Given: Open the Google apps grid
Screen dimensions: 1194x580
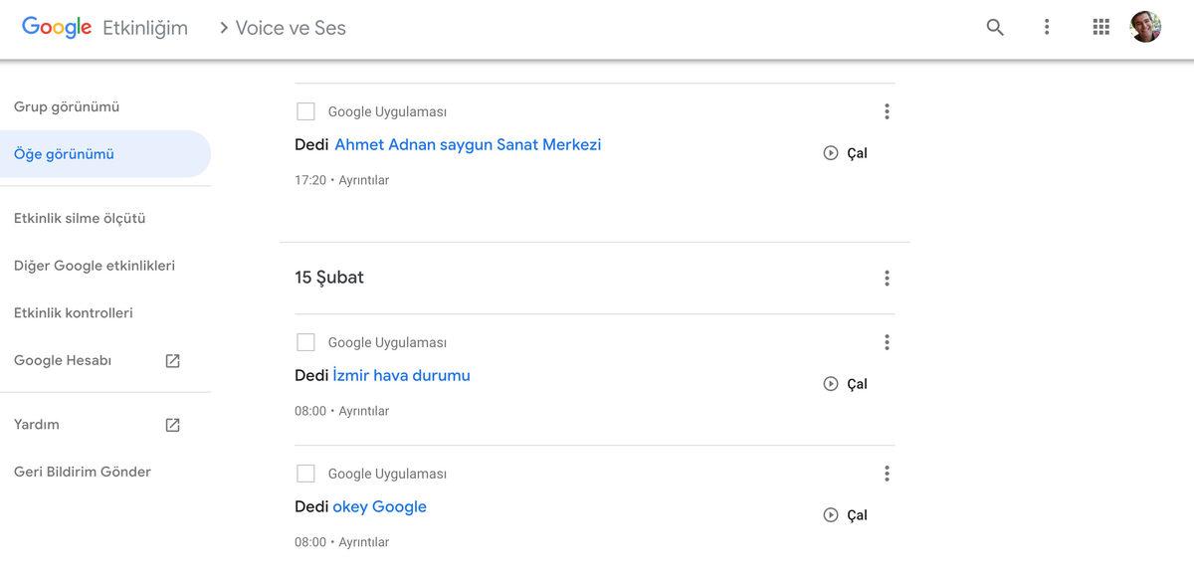Looking at the screenshot, I should pyautogui.click(x=1100, y=27).
